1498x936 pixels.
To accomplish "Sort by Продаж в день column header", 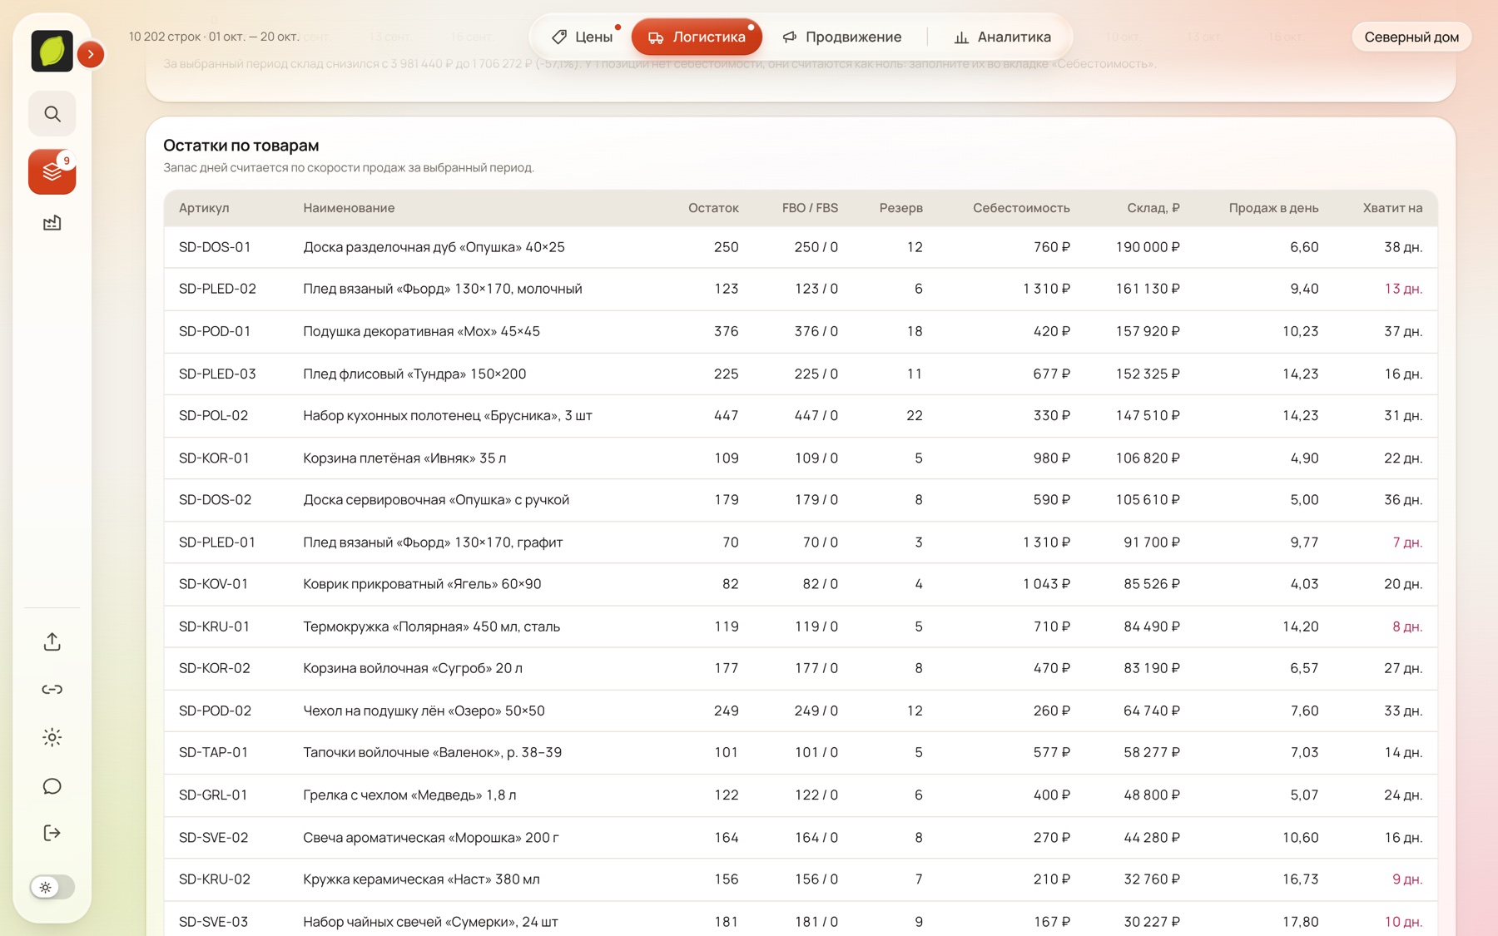I will (x=1273, y=208).
